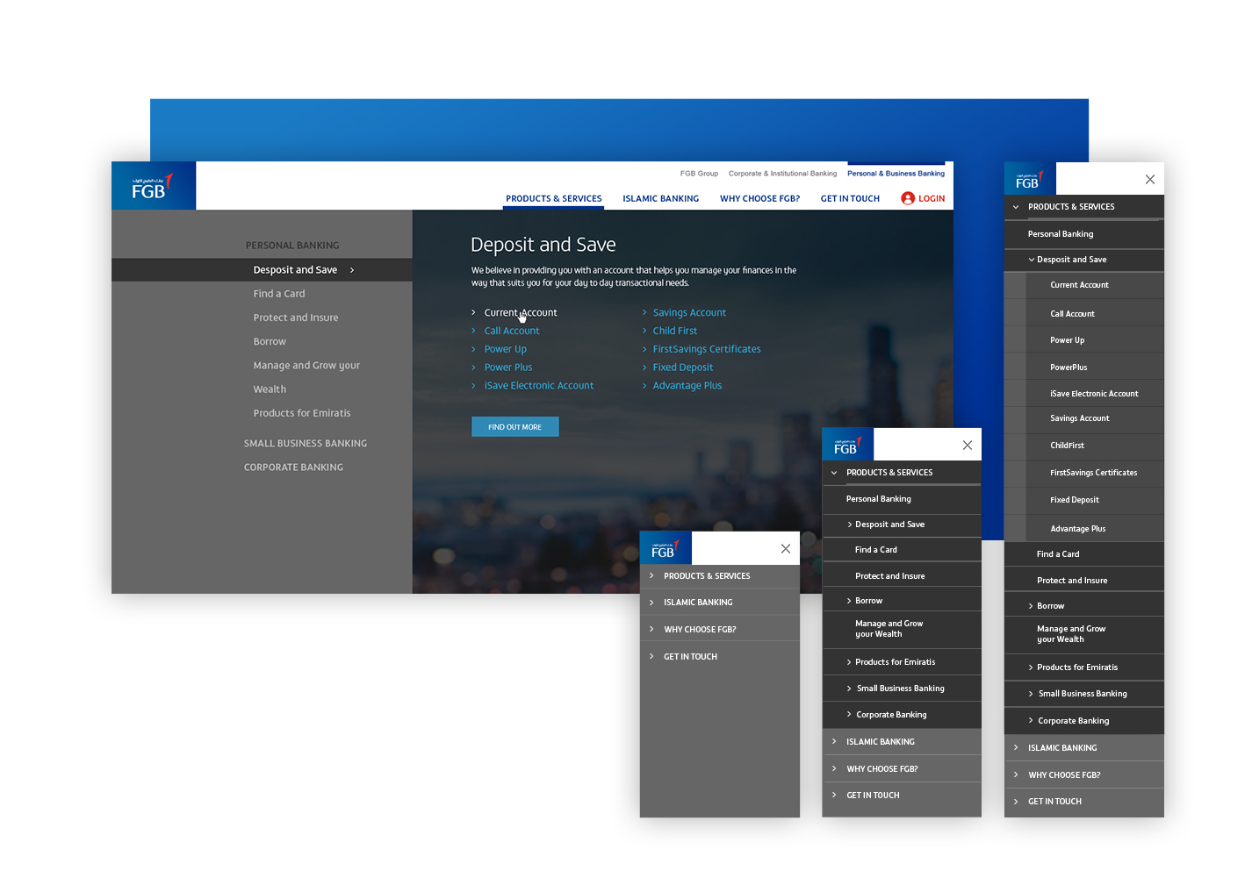Open Islamic Banking in desktop top navigation

(660, 199)
